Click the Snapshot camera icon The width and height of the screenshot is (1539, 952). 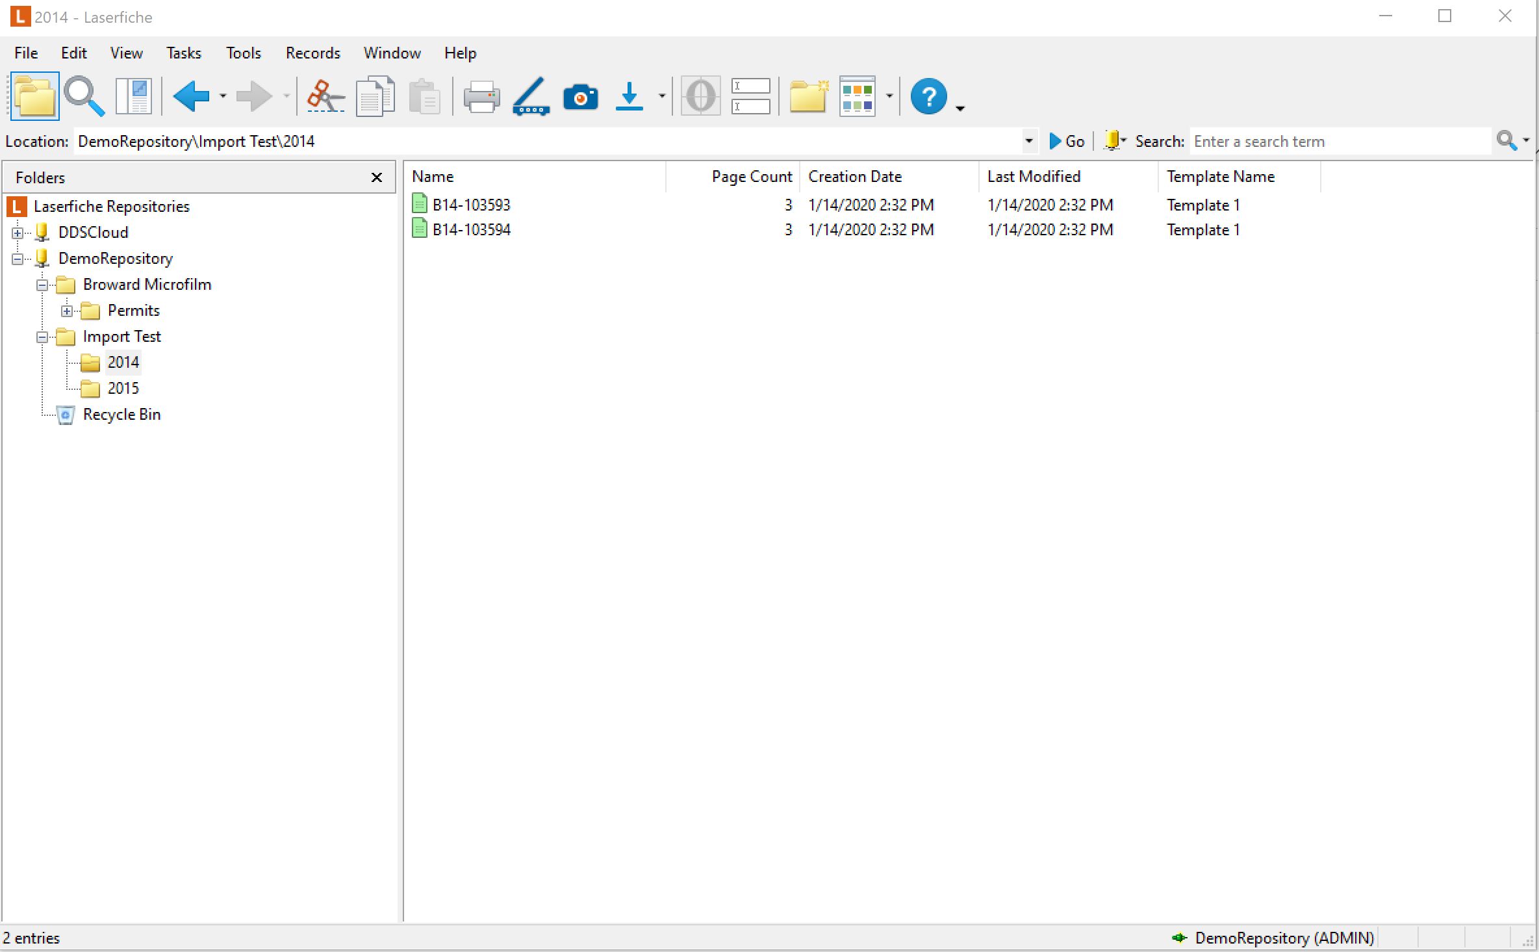(x=580, y=97)
